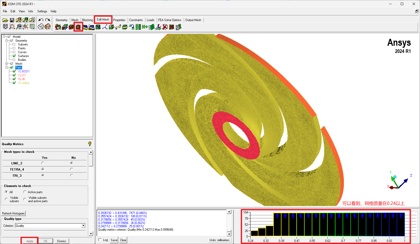Switch to the Geometry tab
This screenshot has height=244, width=420.
coord(61,20)
